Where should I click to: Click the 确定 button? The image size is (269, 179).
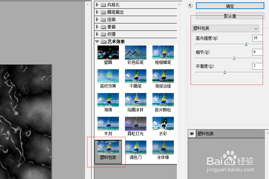230,6
